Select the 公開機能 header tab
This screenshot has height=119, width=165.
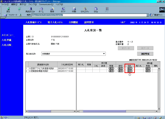73,22
